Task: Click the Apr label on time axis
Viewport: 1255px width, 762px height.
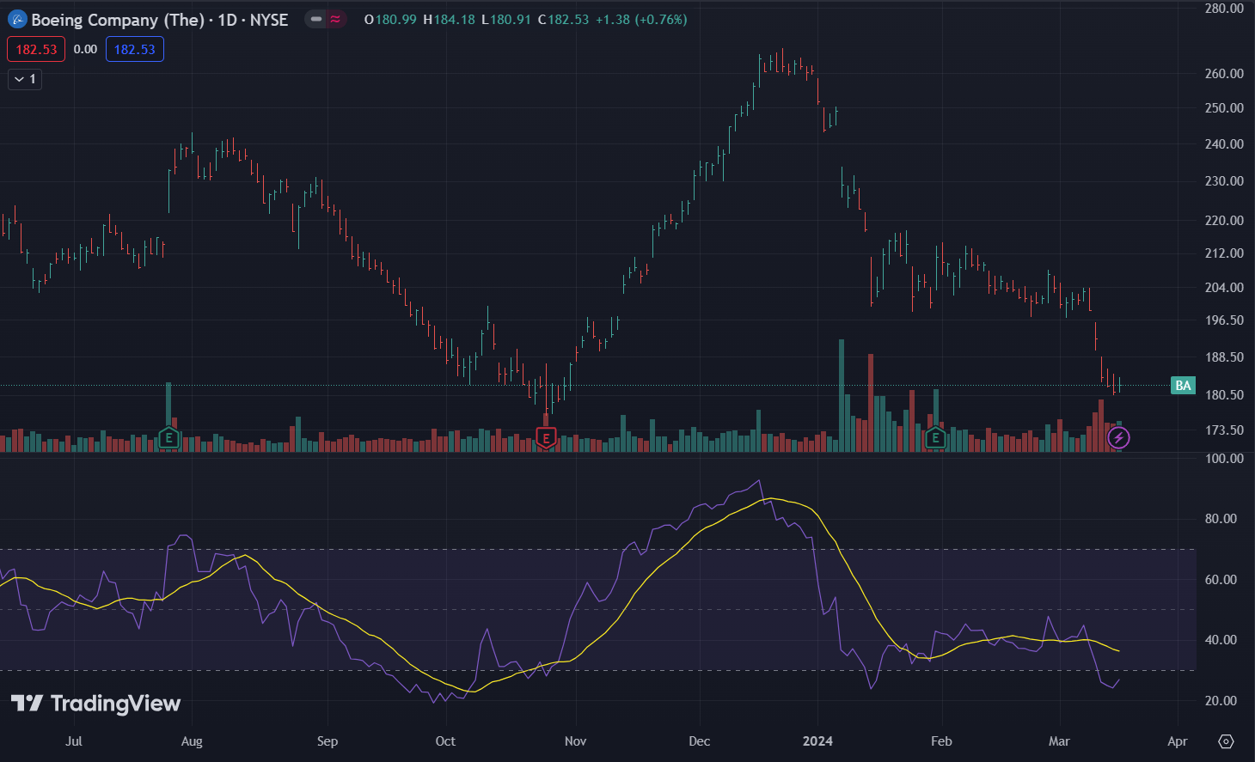Action: (1177, 741)
